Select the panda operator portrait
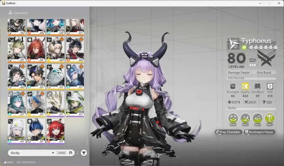The image size is (284, 166). (x=56, y=77)
